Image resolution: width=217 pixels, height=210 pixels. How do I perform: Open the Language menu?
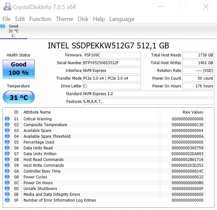point(122,19)
